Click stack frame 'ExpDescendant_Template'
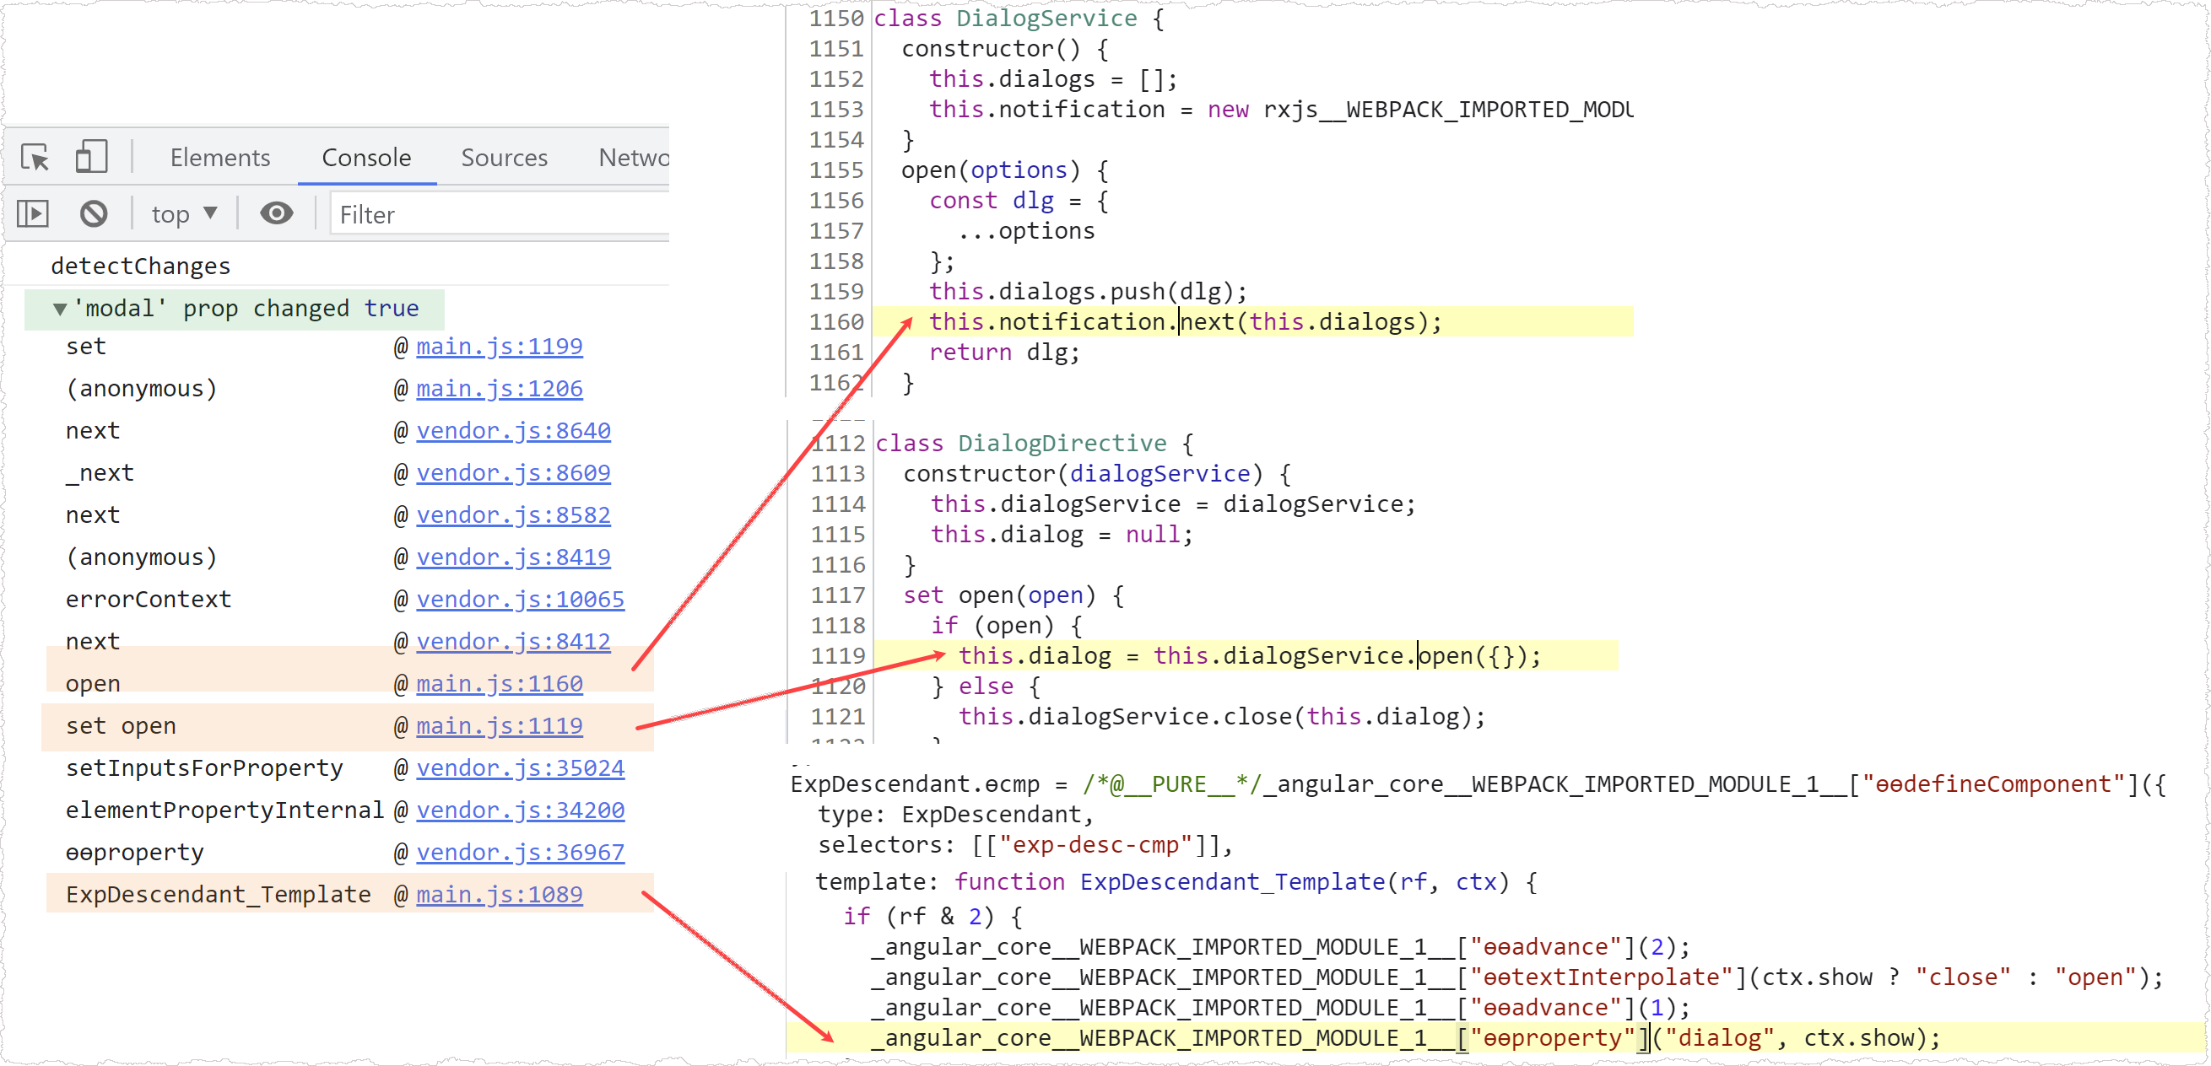Viewport: 2211px width, 1066px height. [218, 895]
